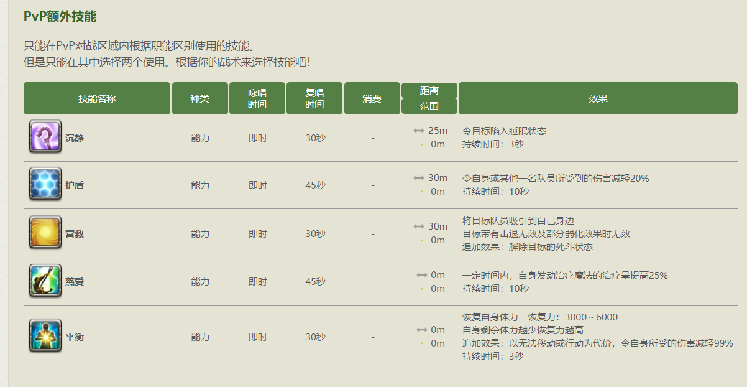Click the 30m distance value for 护盾
The width and height of the screenshot is (747, 387).
[438, 178]
